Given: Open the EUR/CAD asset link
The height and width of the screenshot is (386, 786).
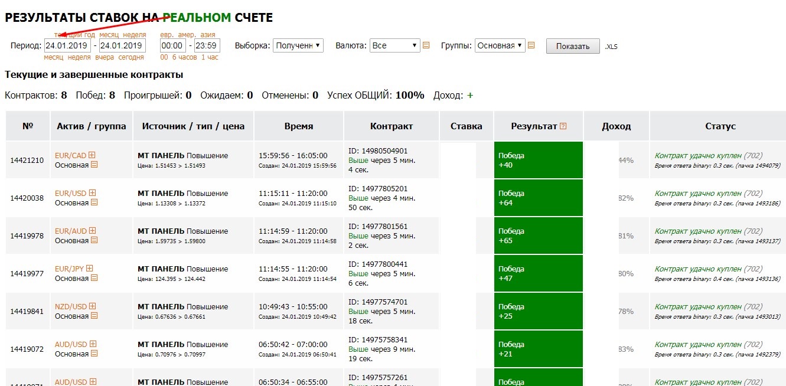Looking at the screenshot, I should tap(70, 155).
